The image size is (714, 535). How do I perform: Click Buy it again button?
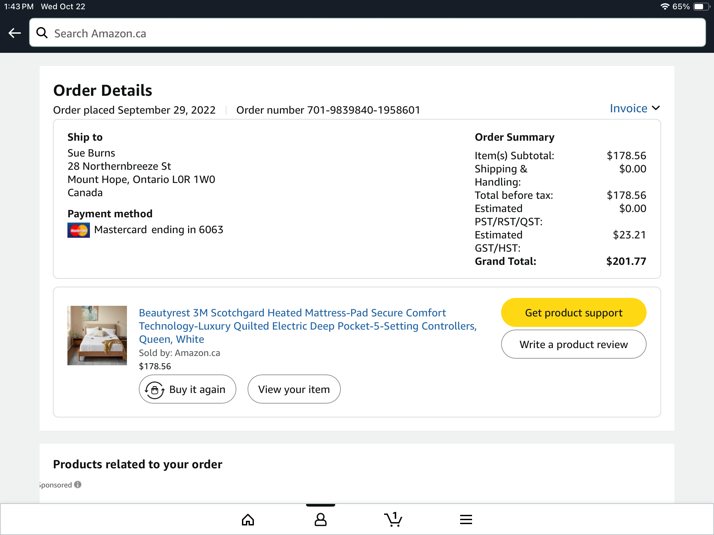point(187,389)
